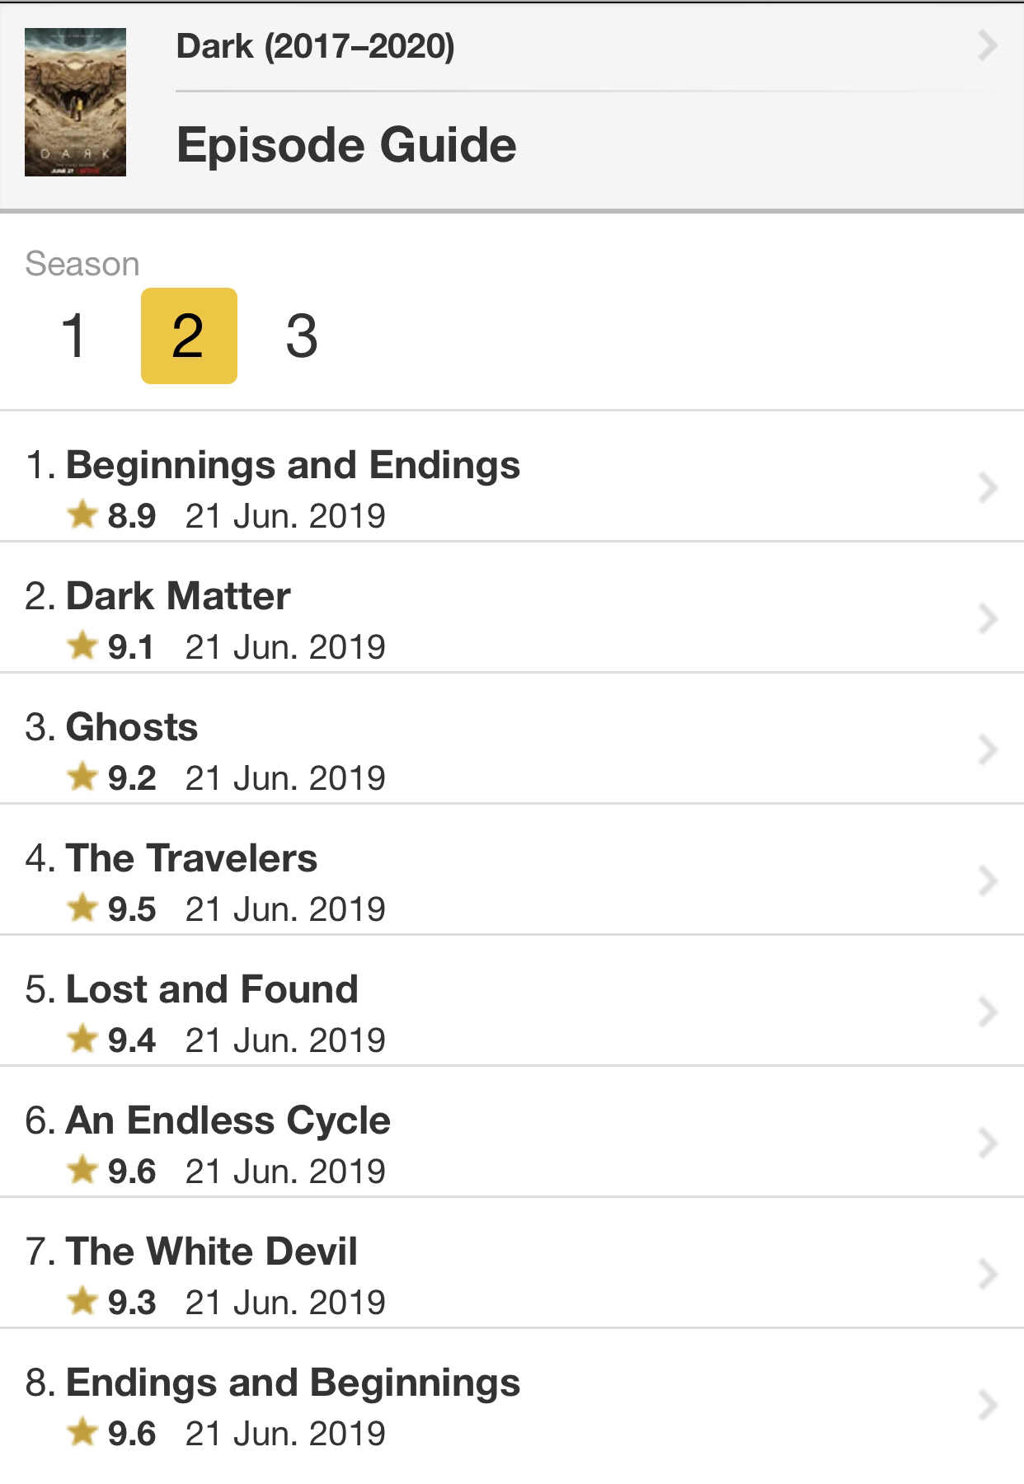
Task: Tap the Dark poster thumbnail
Action: (75, 102)
